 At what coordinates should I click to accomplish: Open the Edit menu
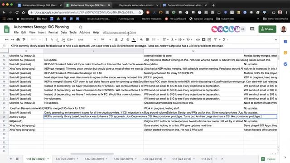24,32
